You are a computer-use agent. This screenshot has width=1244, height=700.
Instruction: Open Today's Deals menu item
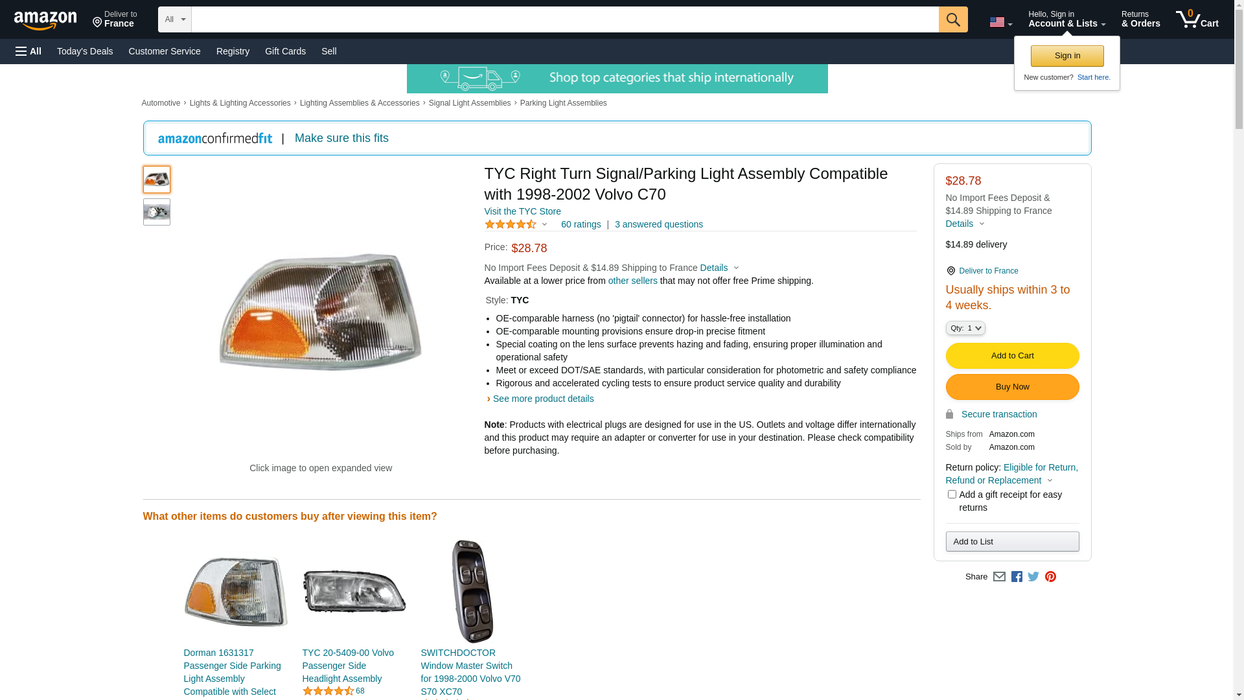pos(85,51)
